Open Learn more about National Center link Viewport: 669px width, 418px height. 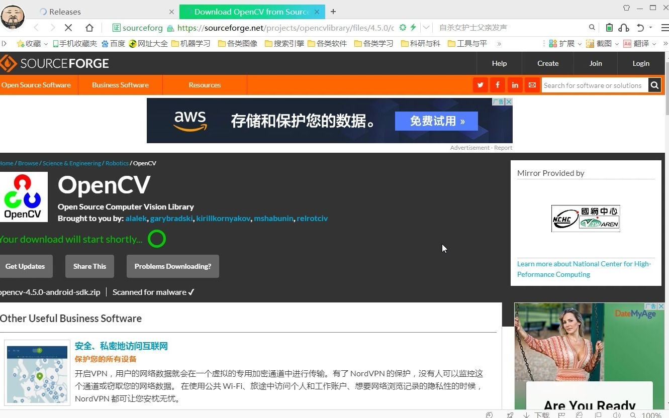pyautogui.click(x=584, y=269)
